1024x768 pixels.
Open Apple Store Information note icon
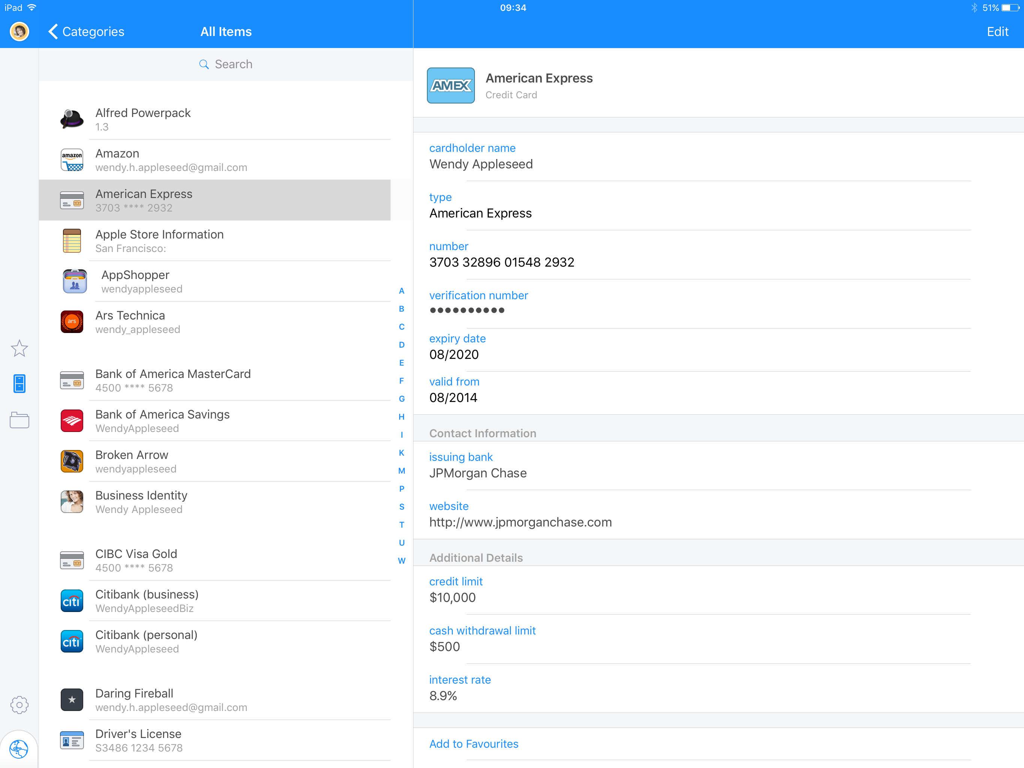72,241
